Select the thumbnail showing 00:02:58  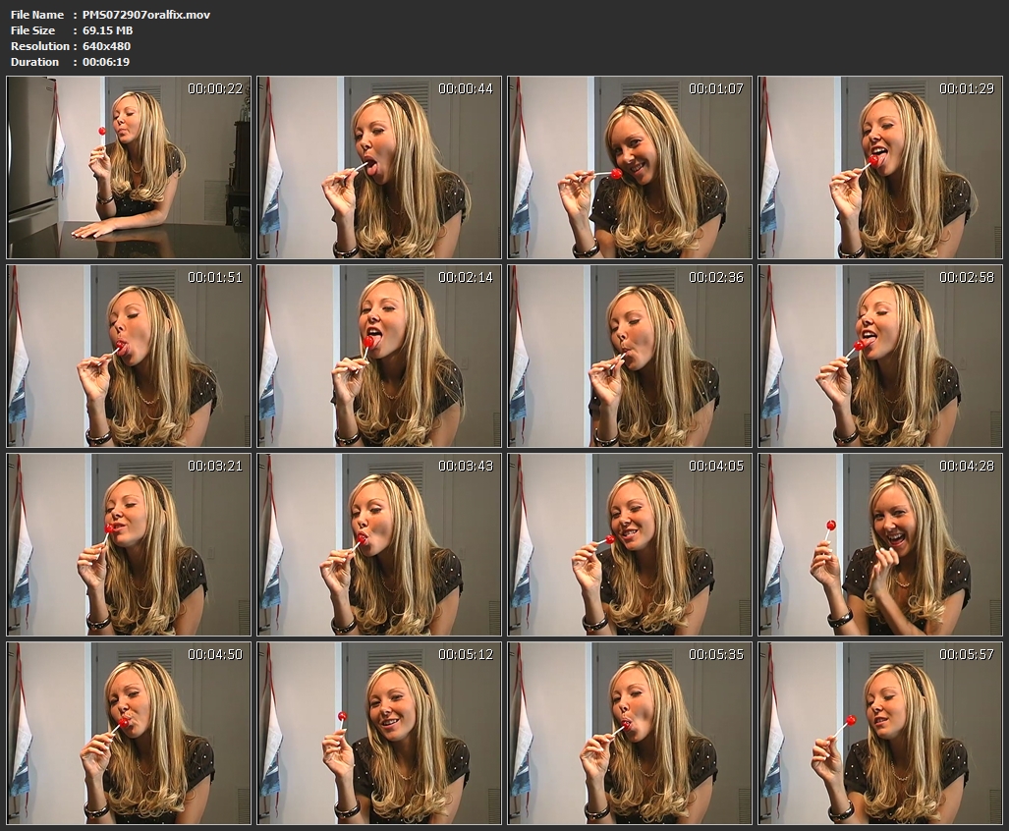tap(880, 356)
